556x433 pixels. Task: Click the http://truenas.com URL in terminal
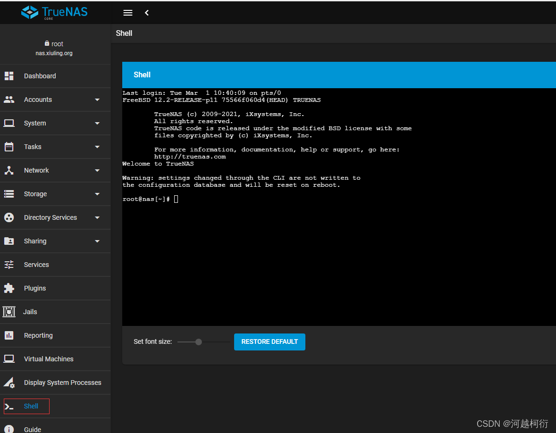[190, 157]
